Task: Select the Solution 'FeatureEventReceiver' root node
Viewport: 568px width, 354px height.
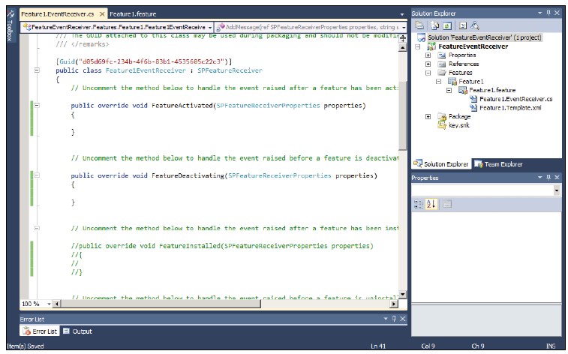Action: click(484, 37)
